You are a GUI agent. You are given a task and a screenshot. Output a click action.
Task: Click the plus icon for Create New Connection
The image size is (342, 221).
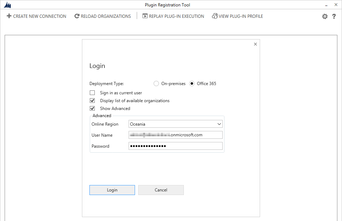[9, 16]
